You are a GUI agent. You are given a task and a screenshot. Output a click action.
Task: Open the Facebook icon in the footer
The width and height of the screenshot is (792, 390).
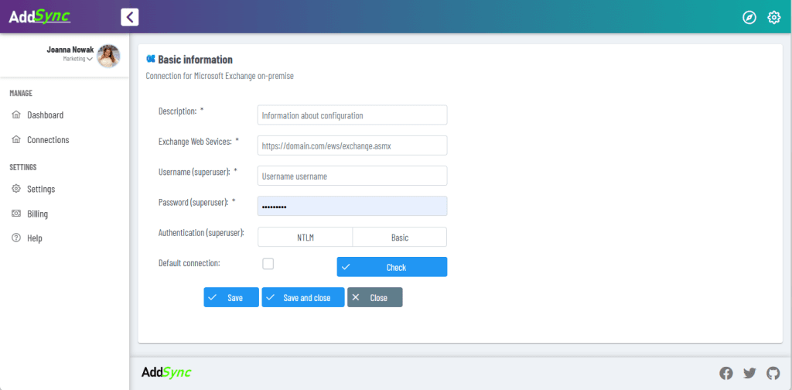click(x=725, y=373)
